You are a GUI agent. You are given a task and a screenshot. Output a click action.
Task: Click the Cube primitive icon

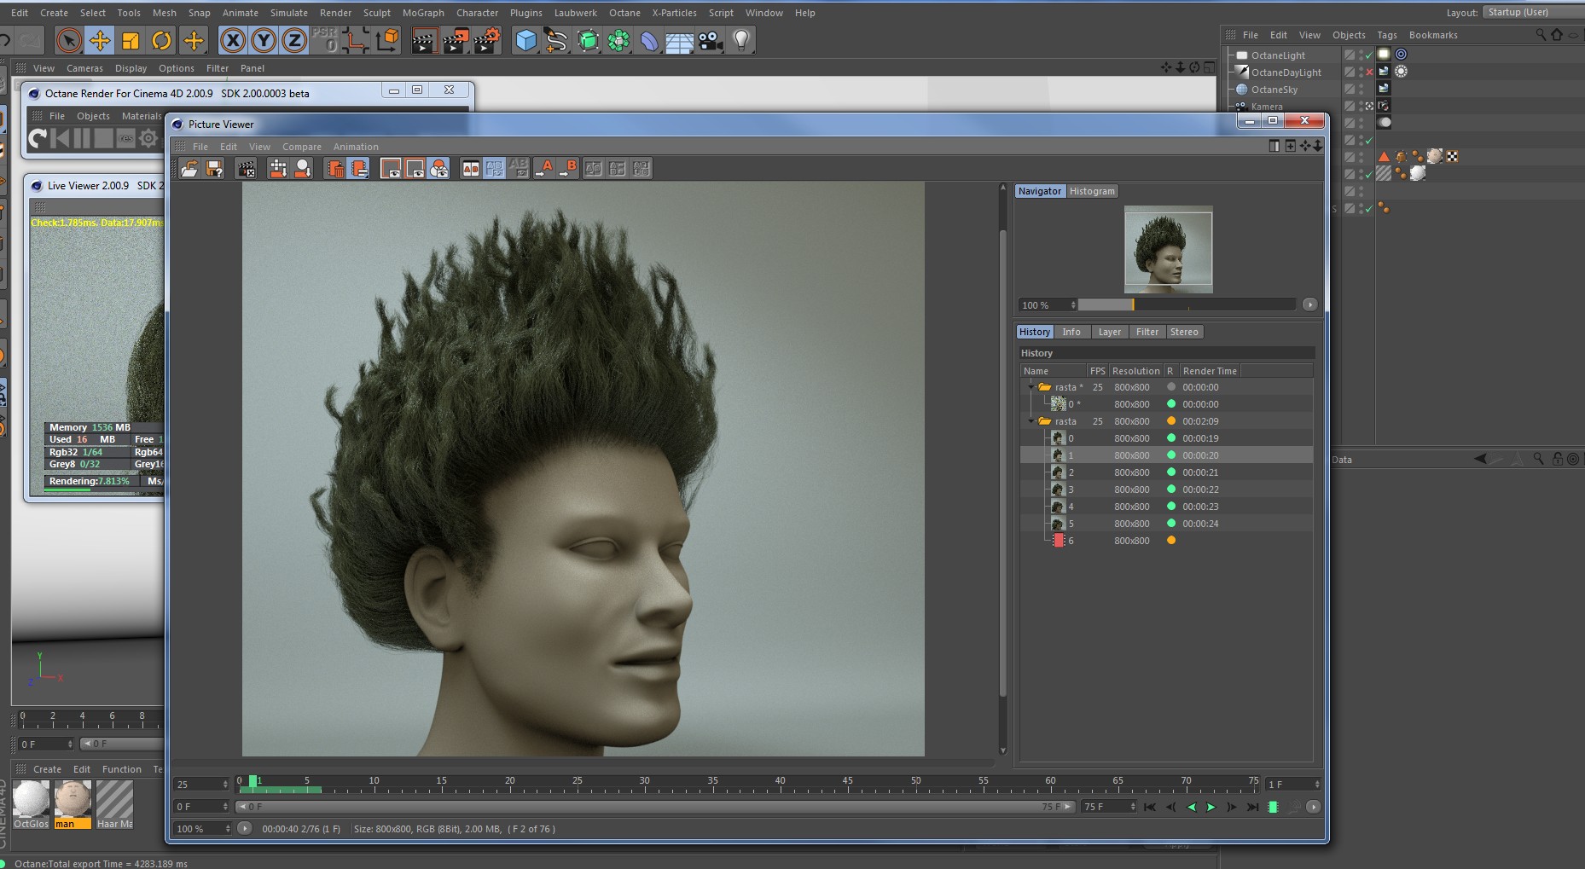tap(526, 40)
